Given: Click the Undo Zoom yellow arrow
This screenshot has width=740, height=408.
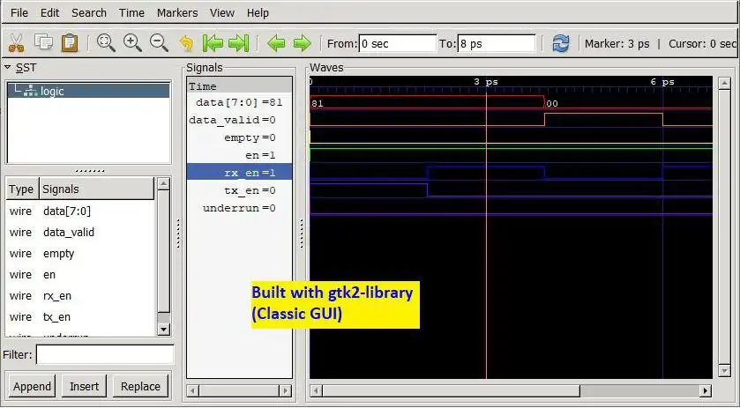Looking at the screenshot, I should tap(186, 43).
